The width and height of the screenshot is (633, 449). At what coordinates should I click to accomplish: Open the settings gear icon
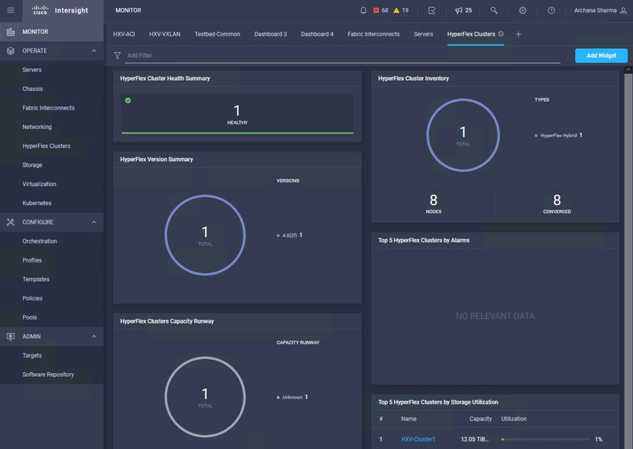tap(523, 11)
